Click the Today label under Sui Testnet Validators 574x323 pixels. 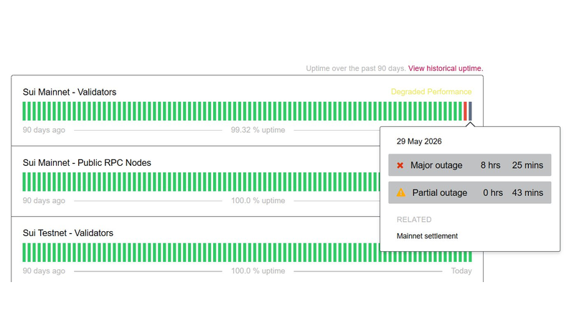tap(461, 271)
